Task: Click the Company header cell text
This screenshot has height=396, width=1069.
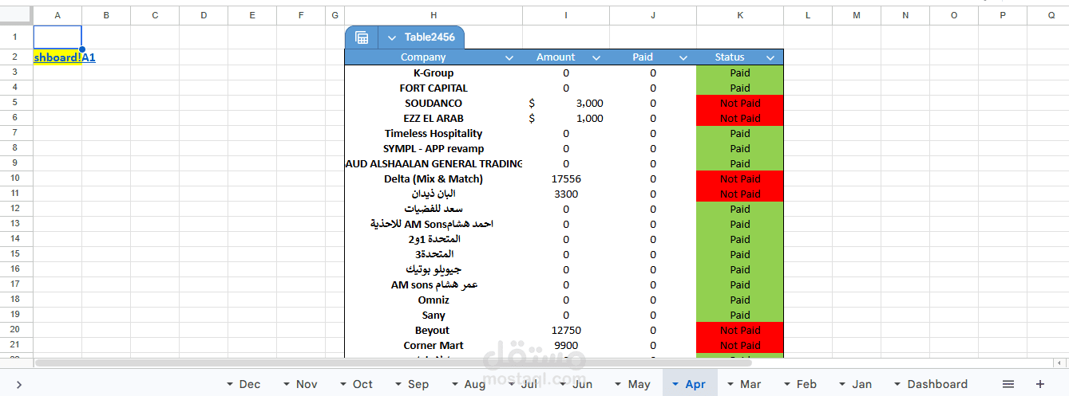Action: click(423, 57)
